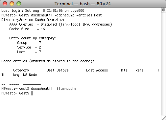Click the resize grip in window corner
Viewport: 166px width, 120px height.
coord(164,118)
